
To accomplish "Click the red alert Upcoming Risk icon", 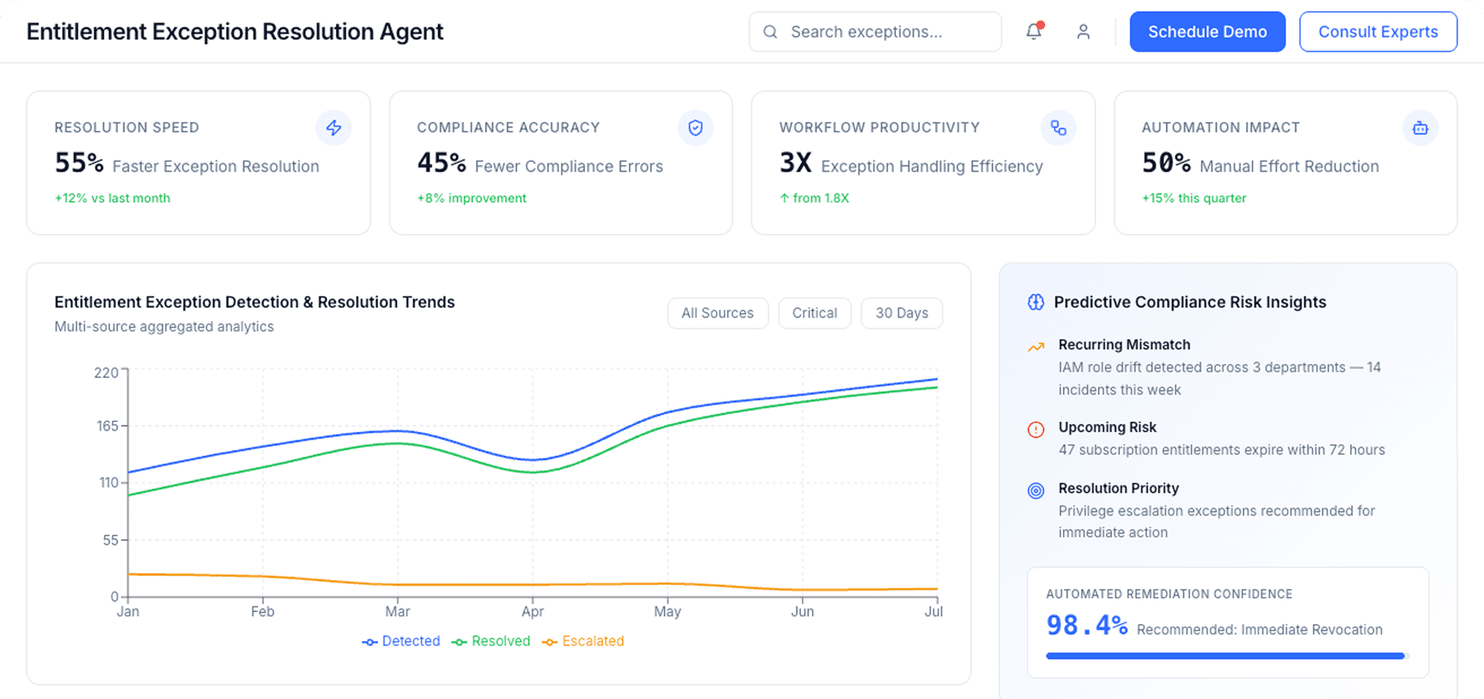I will click(1036, 430).
